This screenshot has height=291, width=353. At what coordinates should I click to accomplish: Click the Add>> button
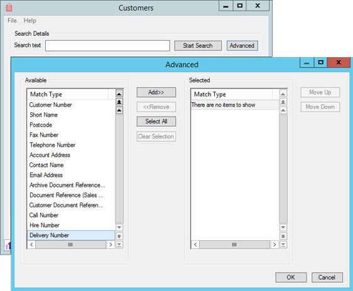coord(156,92)
